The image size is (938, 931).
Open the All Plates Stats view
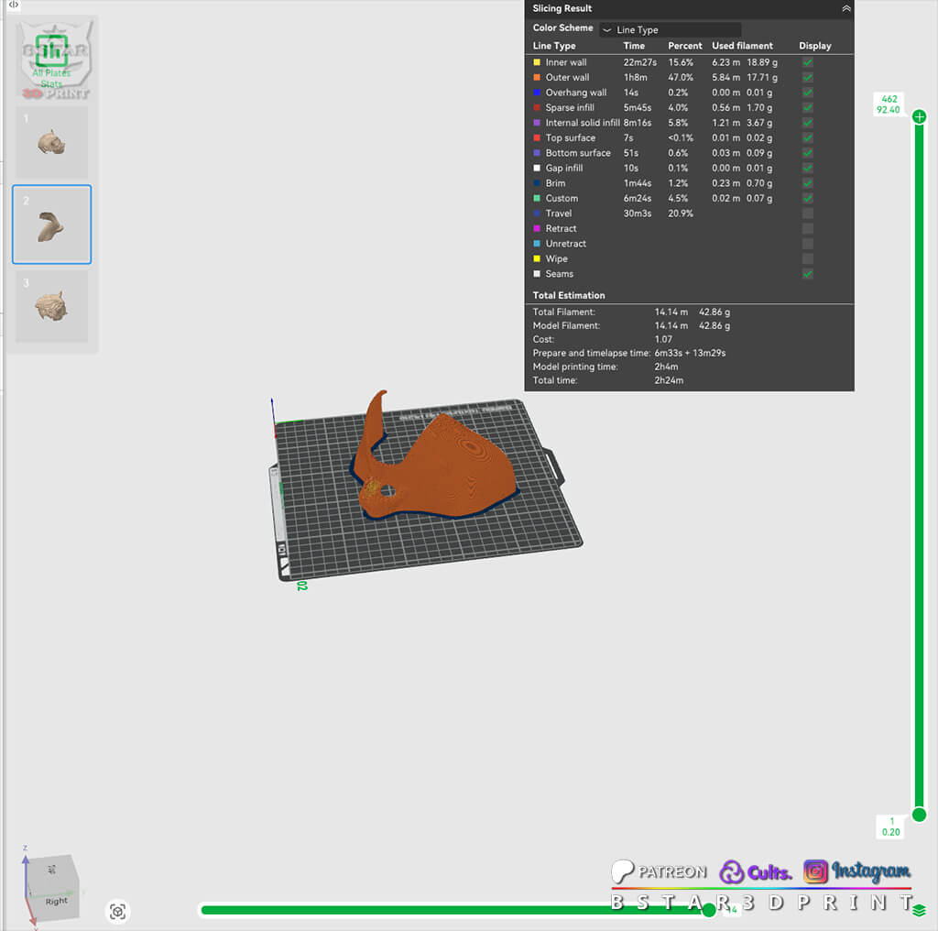coord(52,60)
